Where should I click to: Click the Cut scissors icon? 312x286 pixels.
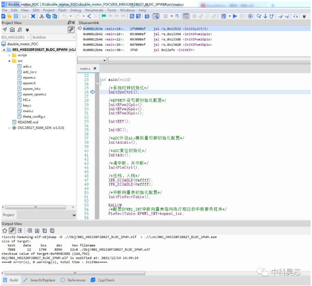(x=42, y=16)
